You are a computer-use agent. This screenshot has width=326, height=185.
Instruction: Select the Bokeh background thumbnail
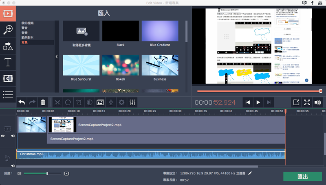pos(120,65)
